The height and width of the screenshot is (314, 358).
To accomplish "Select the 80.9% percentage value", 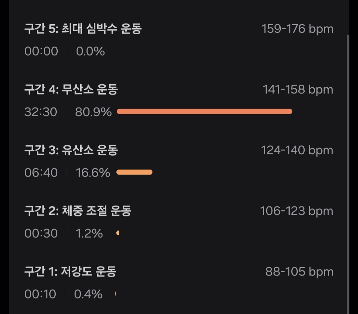I will (x=93, y=112).
